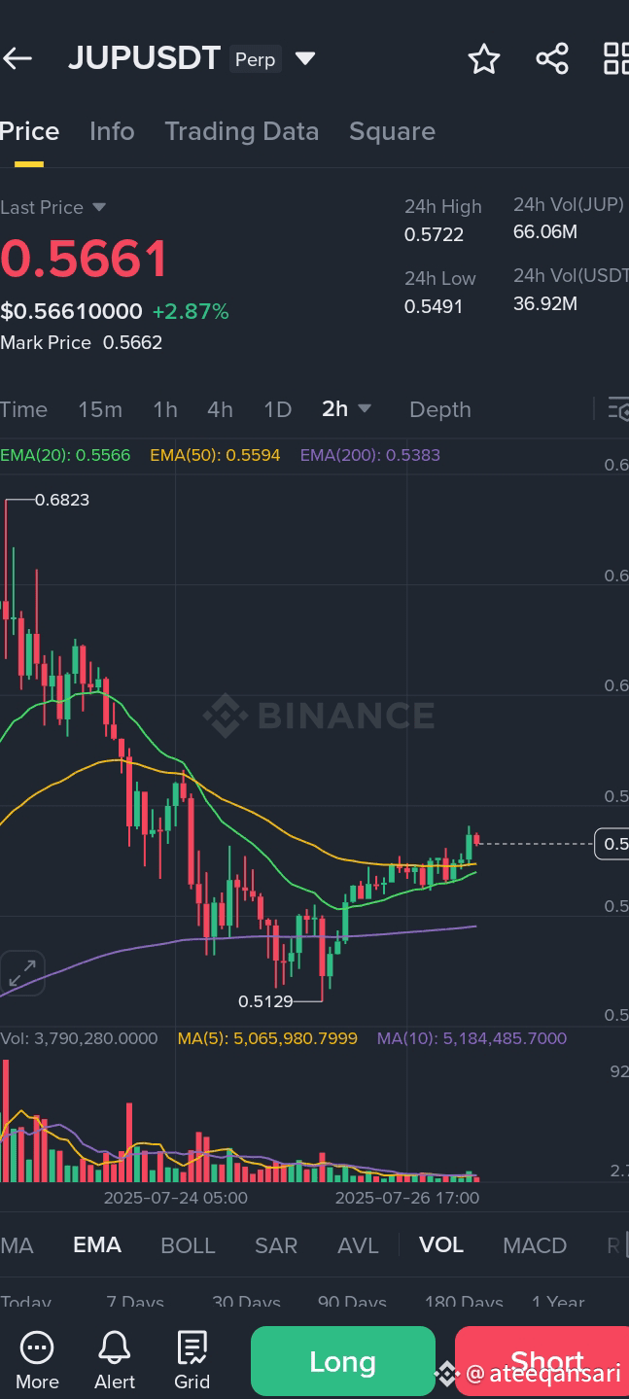Tap the 36.92M USDT volume value

[x=545, y=303]
